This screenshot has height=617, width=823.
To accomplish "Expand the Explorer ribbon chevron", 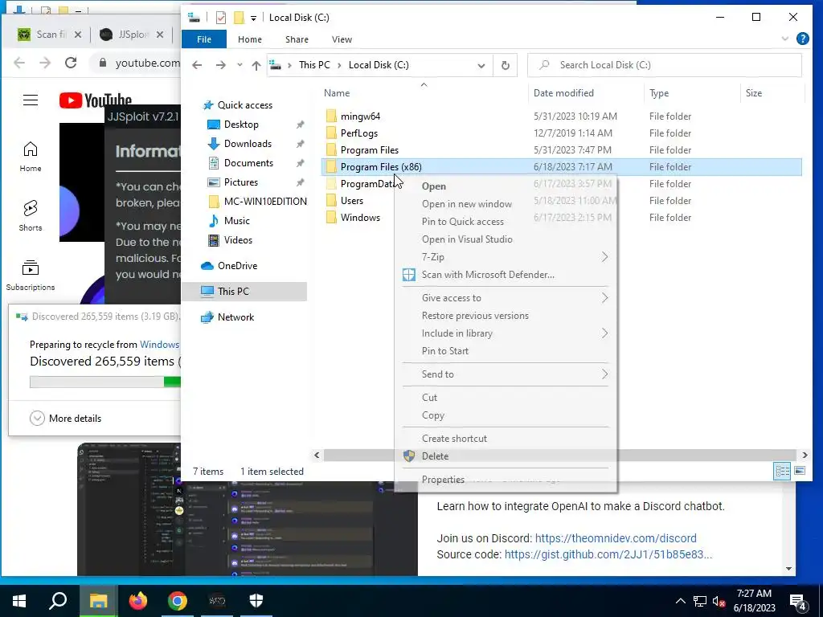I will click(784, 39).
